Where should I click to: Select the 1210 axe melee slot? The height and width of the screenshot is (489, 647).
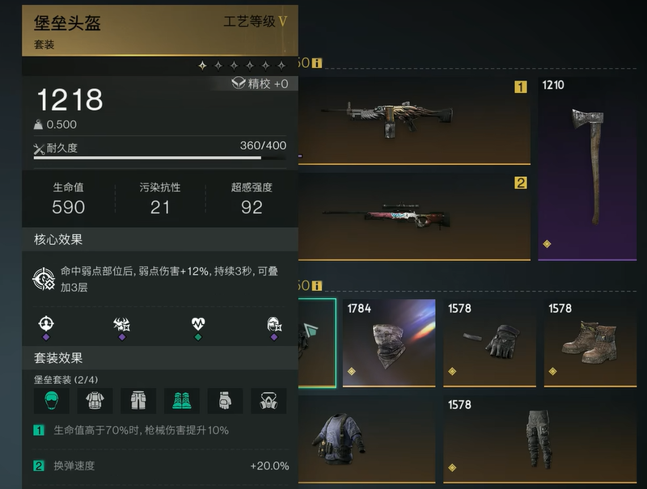[x=587, y=169]
